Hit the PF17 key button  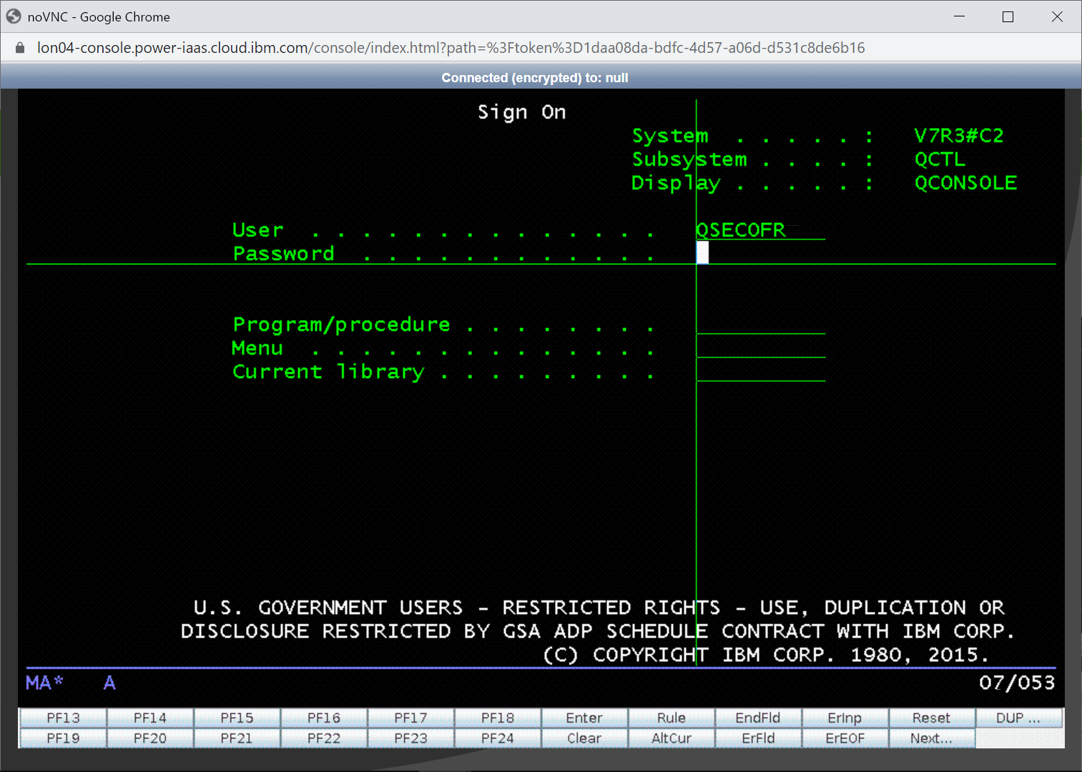click(410, 718)
